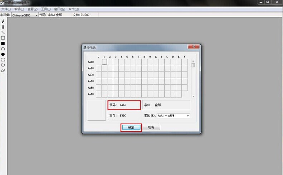Click the 取消 button
This screenshot has width=283, height=175.
151,127
